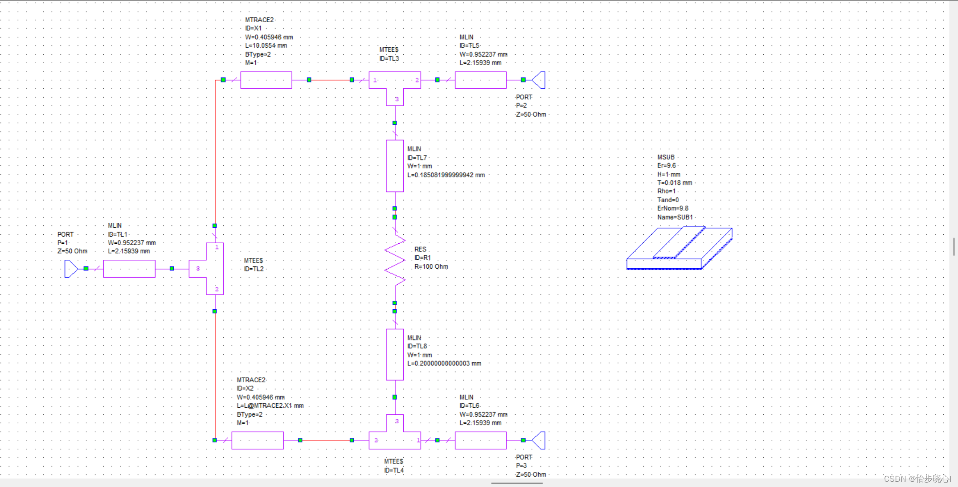Screen dimensions: 958x487
Task: Click the Z=50 Ohm value of port 3
Action: coord(531,474)
